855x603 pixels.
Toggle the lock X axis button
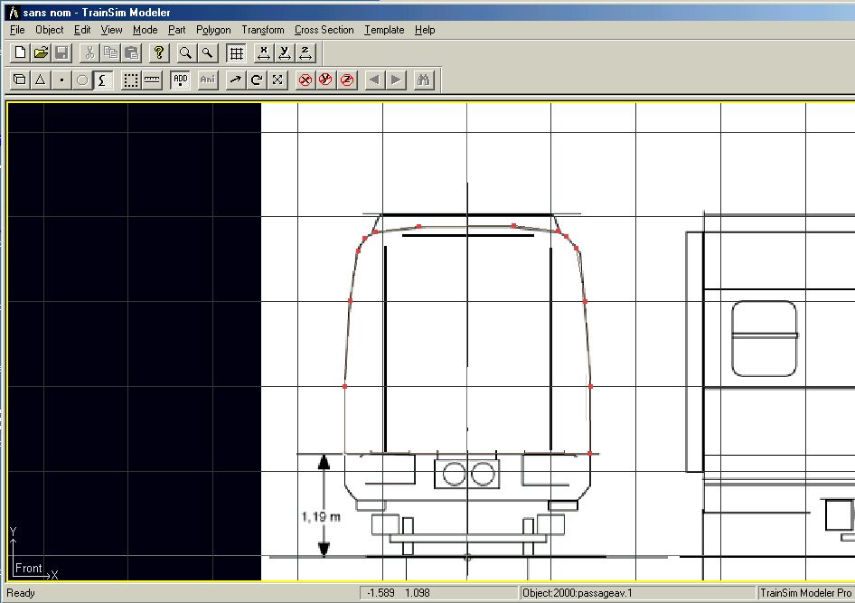pyautogui.click(x=305, y=80)
